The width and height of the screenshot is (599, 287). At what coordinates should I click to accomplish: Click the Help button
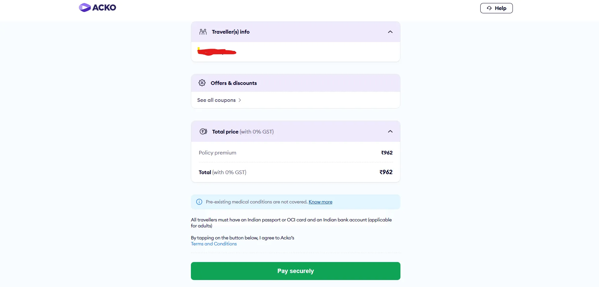pos(496,8)
